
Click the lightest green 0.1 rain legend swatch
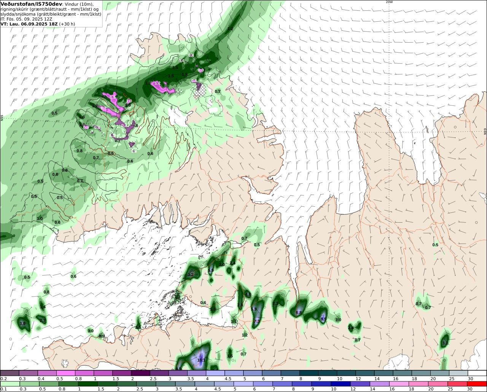[x=10, y=384]
